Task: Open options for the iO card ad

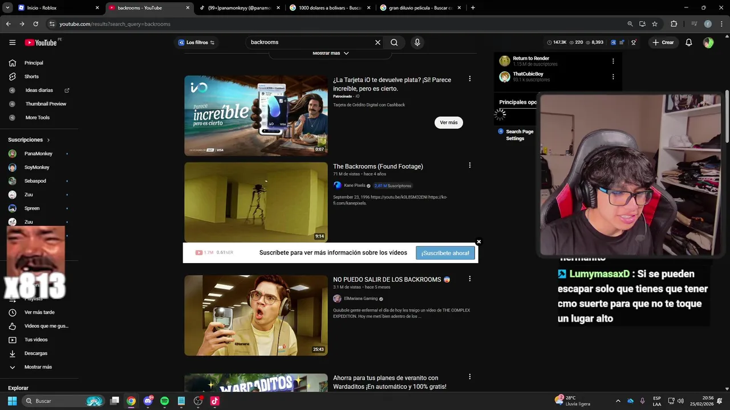Action: pos(469,79)
